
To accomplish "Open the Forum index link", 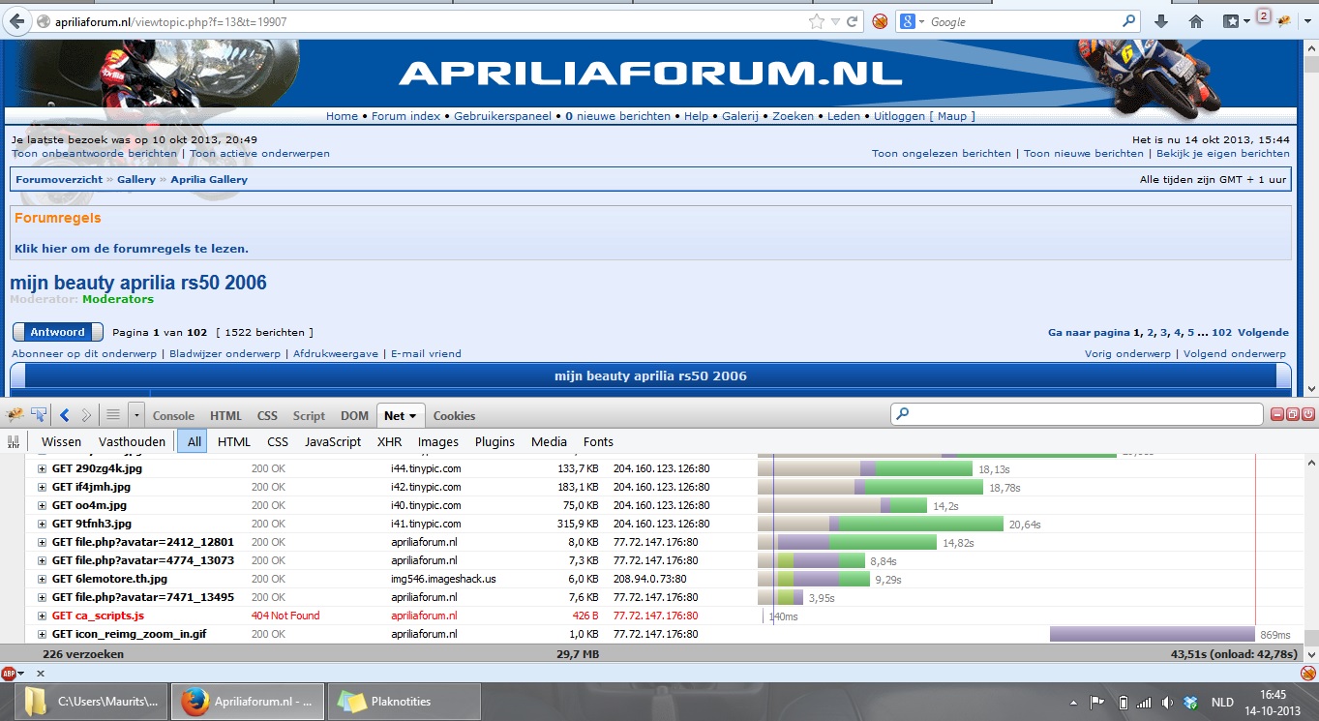I will pos(405,116).
